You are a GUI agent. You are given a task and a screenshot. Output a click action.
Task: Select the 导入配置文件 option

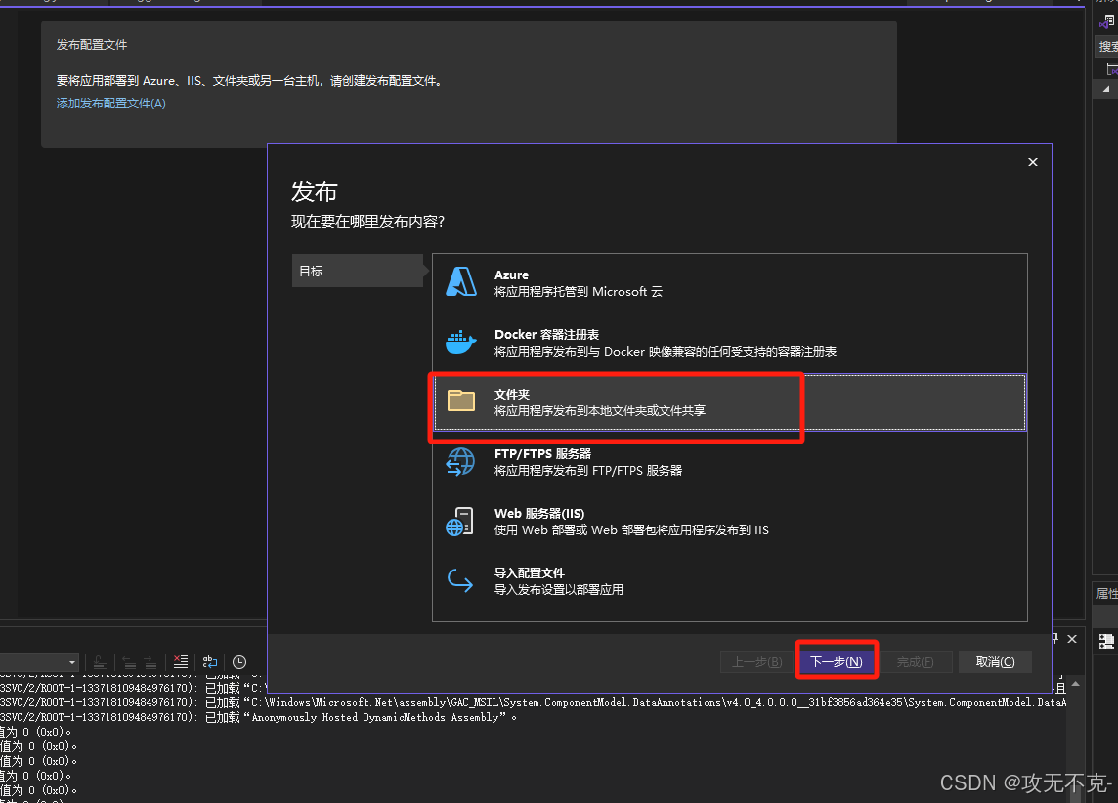[x=729, y=580]
